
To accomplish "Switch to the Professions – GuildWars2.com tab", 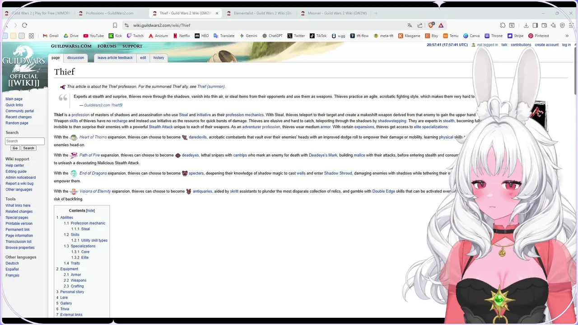I will pos(110,13).
